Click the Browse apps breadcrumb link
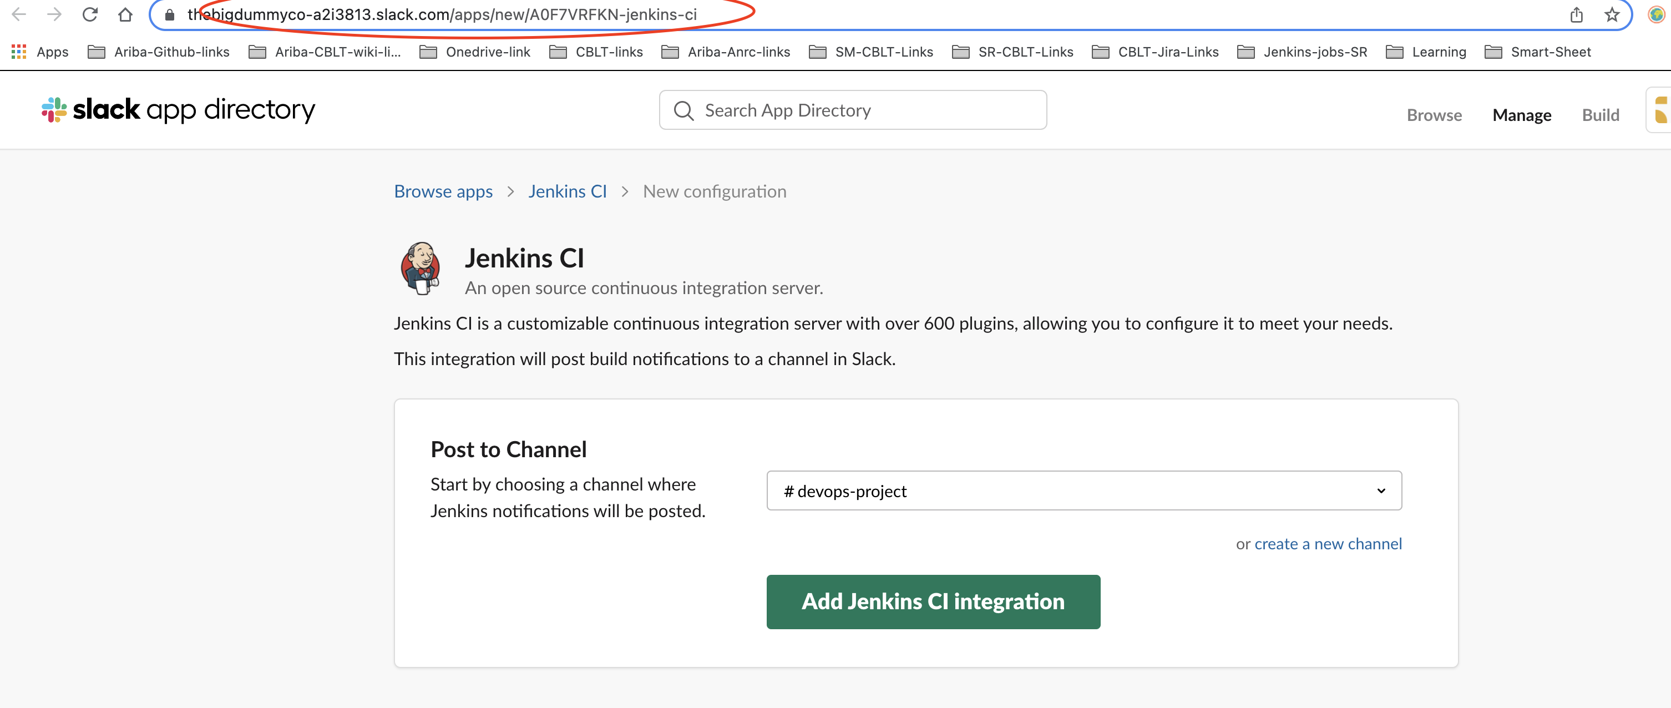1671x708 pixels. click(443, 191)
